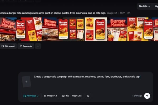The image size is (158, 105).
Task: Open the fifth beige burger phone thumbnail
Action: click(x=96, y=29)
